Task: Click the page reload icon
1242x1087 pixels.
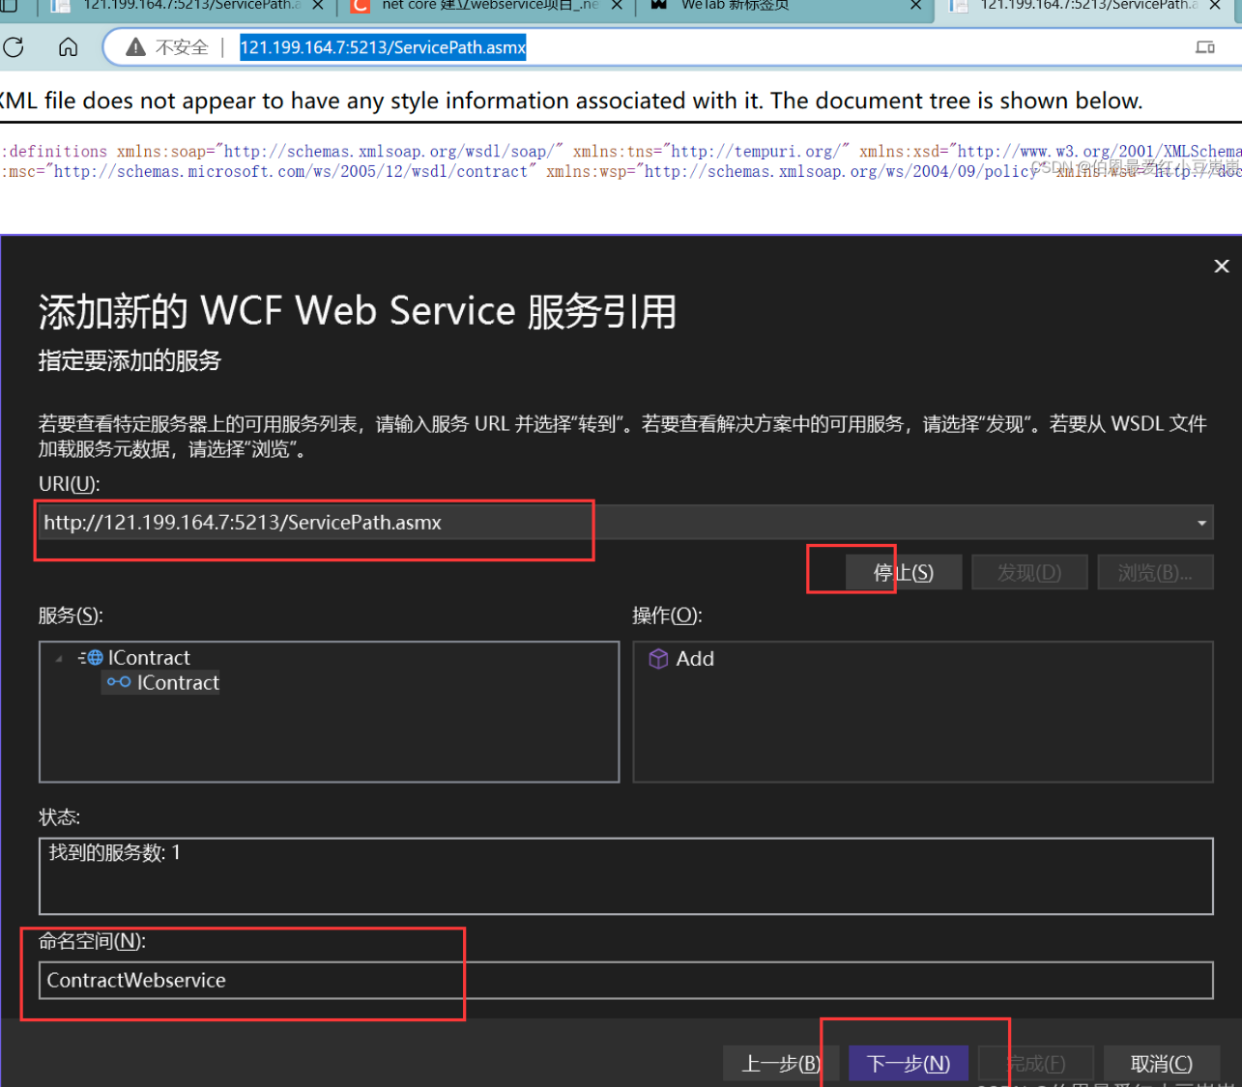Action: (x=14, y=46)
